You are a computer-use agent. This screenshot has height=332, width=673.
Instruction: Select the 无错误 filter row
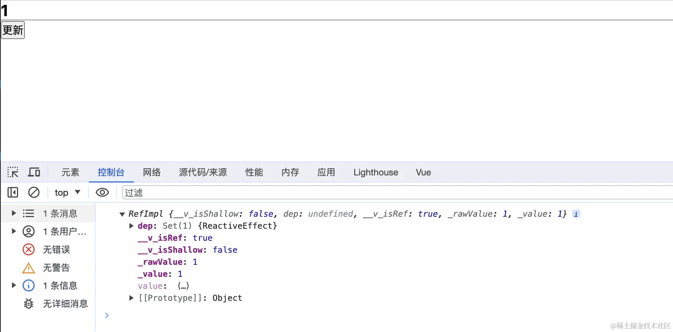pos(48,249)
